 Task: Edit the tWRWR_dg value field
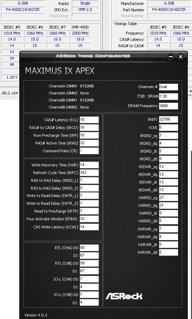click(169, 237)
